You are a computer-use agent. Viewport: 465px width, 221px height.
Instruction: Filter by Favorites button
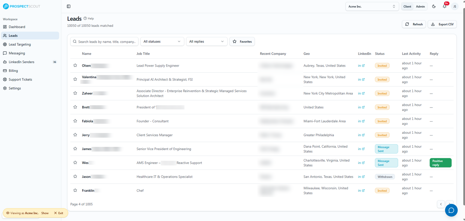pyautogui.click(x=242, y=42)
